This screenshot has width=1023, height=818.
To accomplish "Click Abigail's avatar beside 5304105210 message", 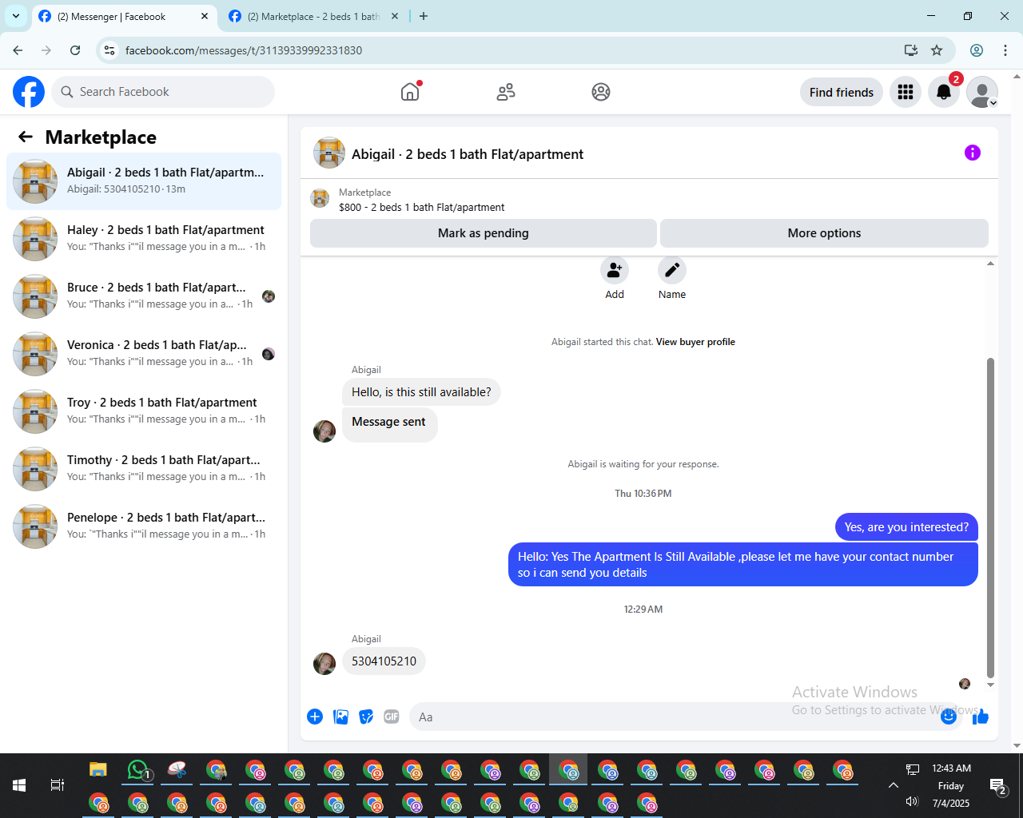I will [x=324, y=664].
